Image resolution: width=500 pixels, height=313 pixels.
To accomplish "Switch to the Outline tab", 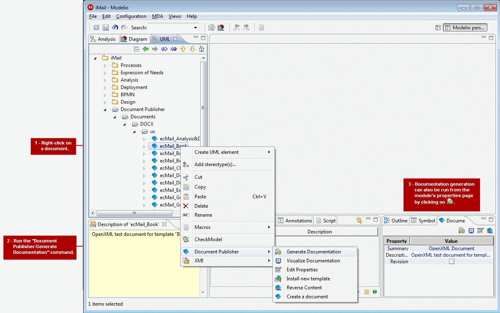I will 396,221.
